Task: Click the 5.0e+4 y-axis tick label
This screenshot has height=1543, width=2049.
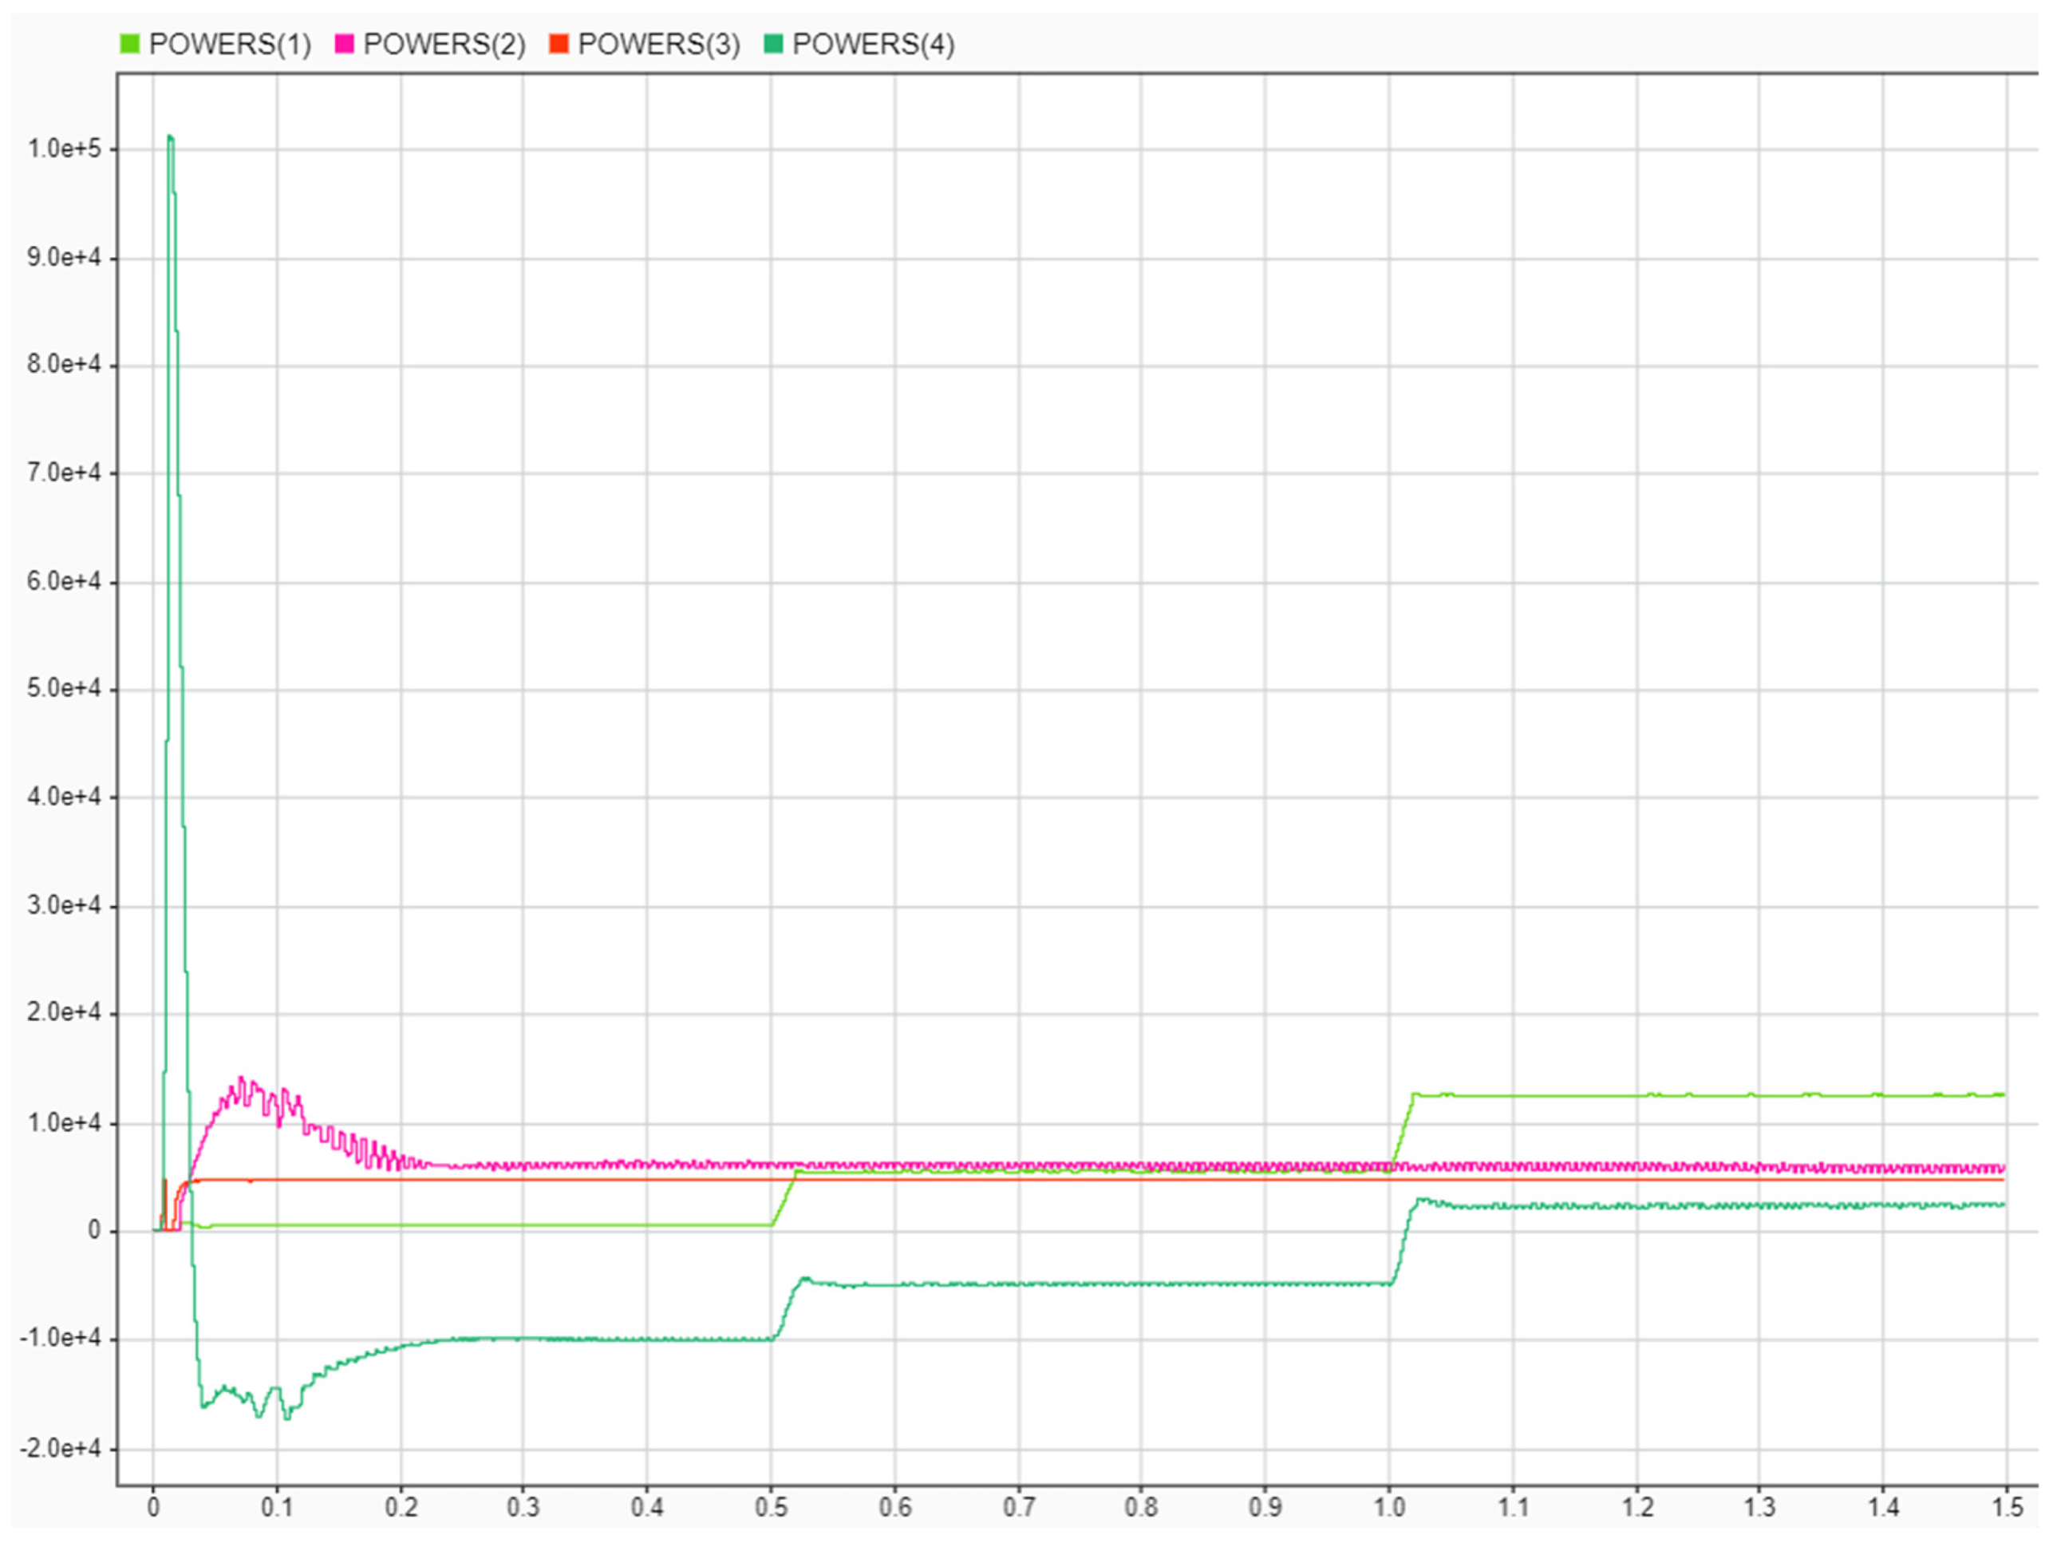Action: pyautogui.click(x=64, y=689)
